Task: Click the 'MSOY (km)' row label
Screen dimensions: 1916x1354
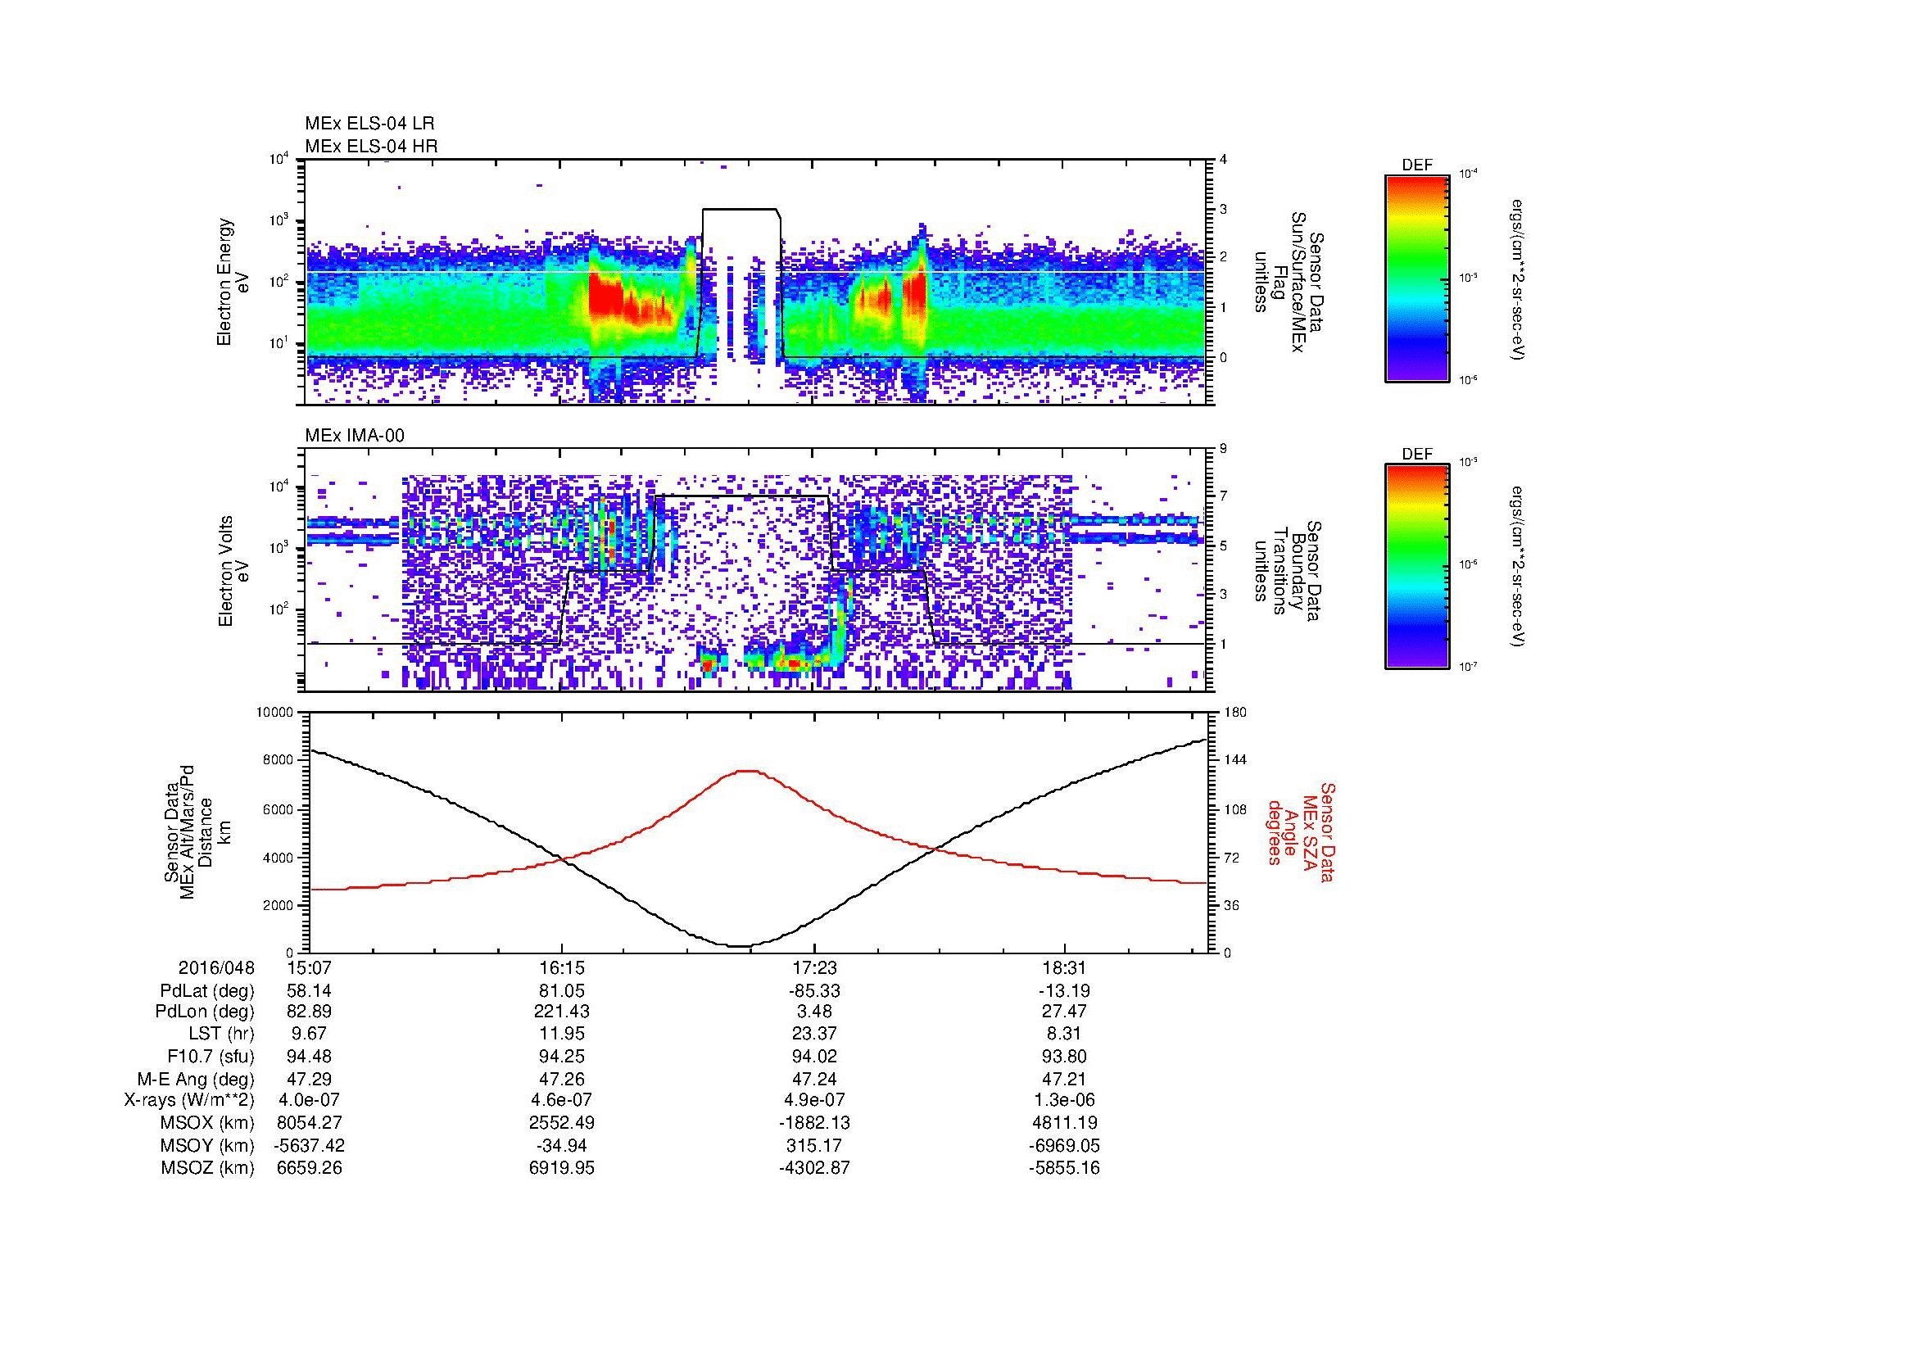Action: [208, 1145]
